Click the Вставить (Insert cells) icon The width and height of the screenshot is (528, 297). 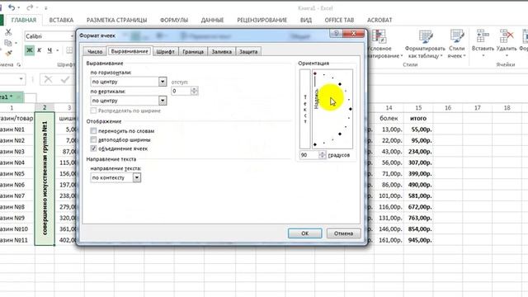[483, 36]
